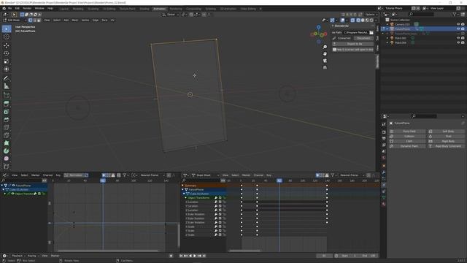
Task: Select the Extrude Region tool
Action: point(7,104)
